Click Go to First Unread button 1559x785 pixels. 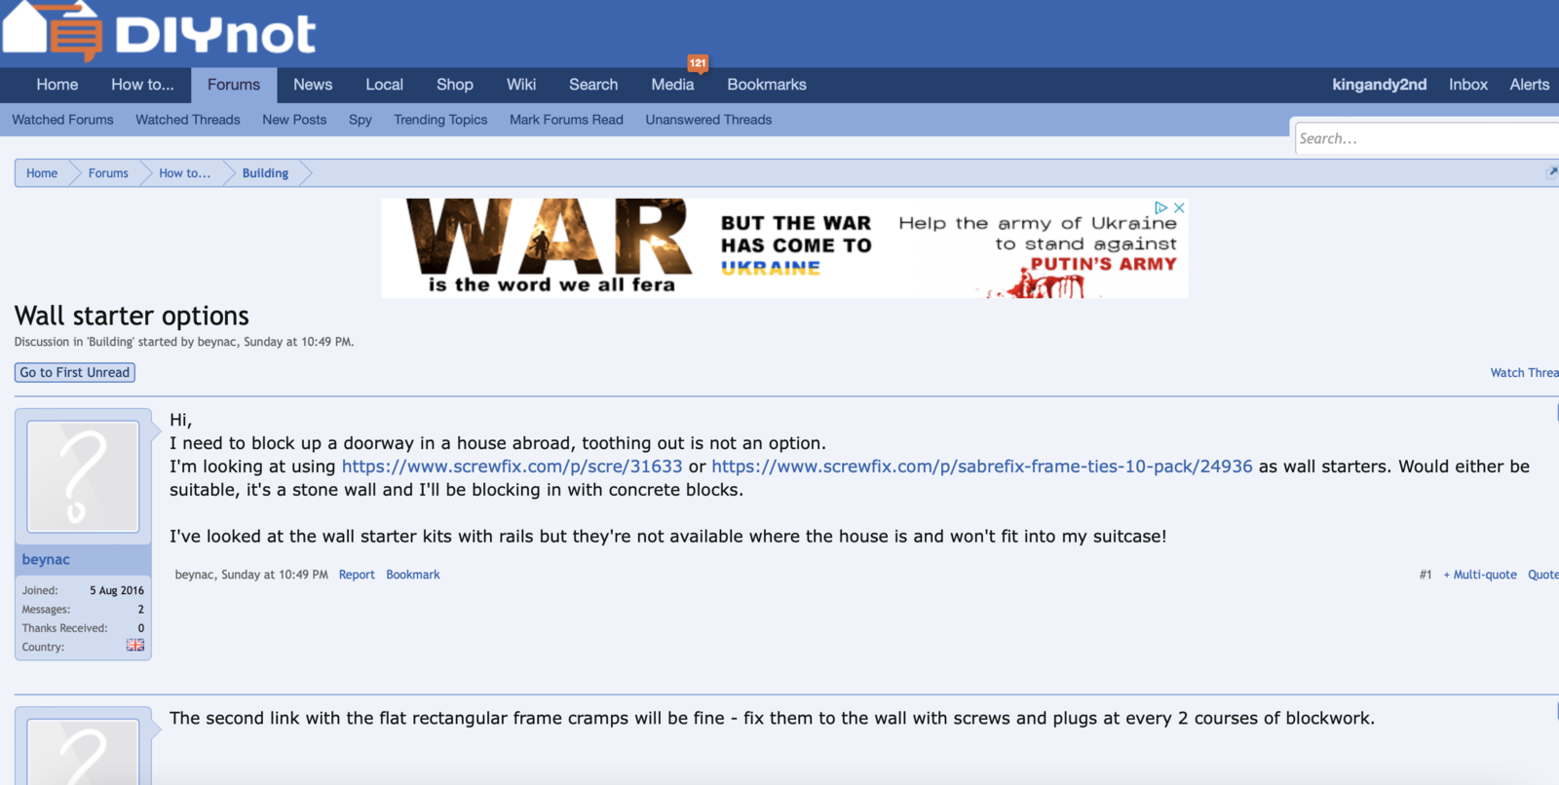[75, 372]
